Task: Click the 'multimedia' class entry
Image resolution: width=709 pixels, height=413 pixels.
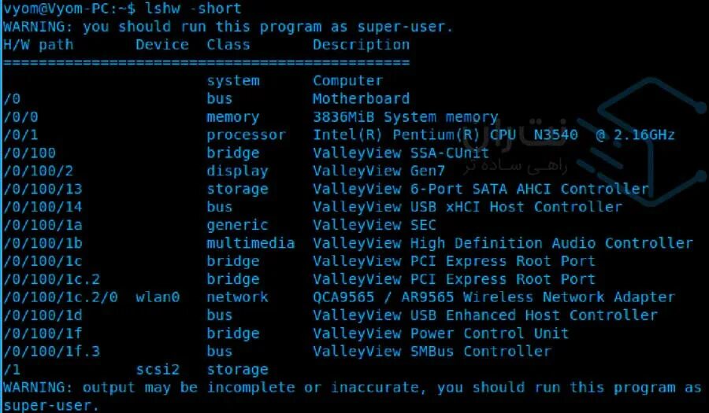Action: 251,244
